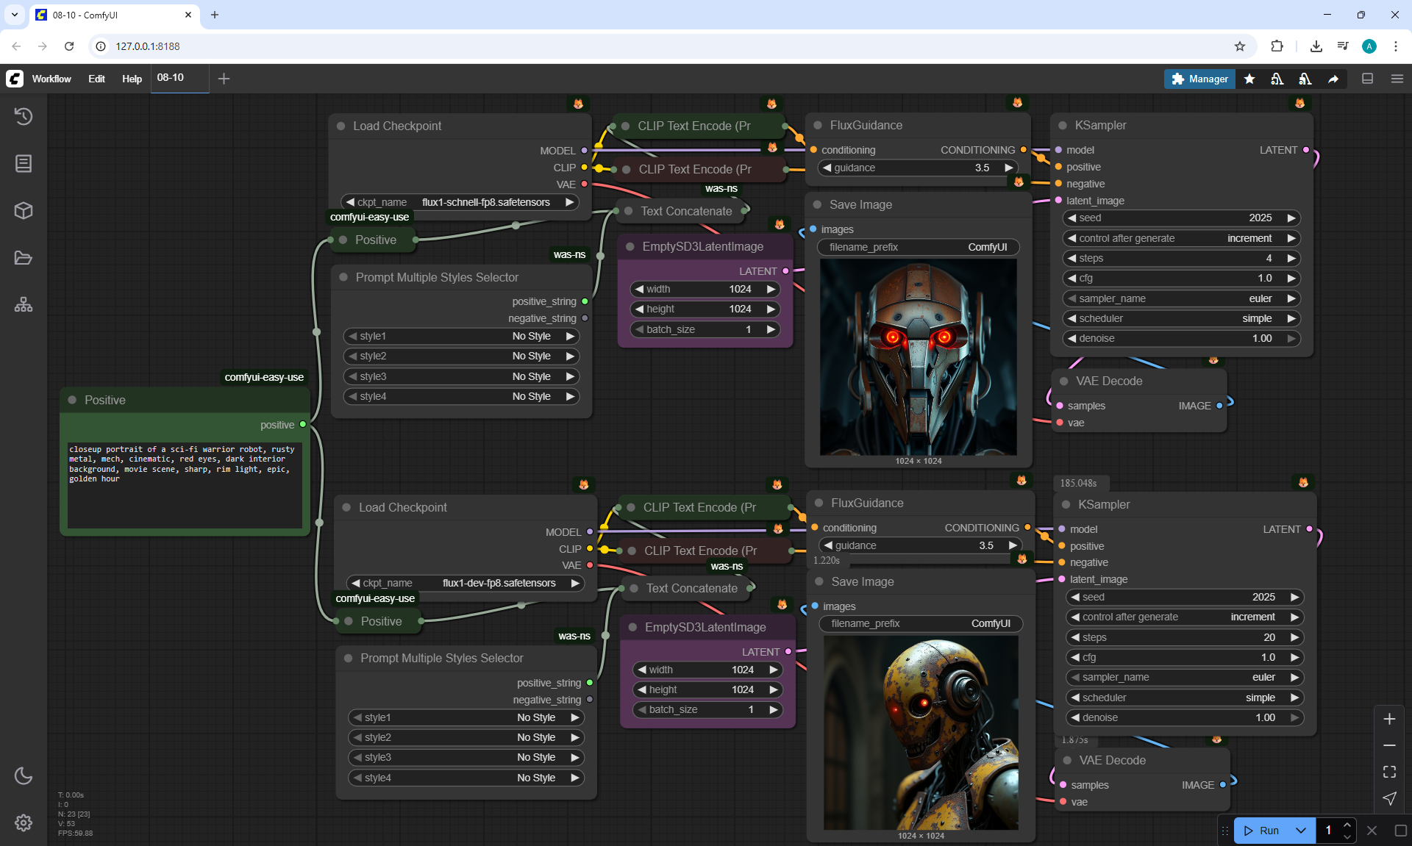This screenshot has height=846, width=1412.
Task: Open the Workflow menu
Action: click(51, 79)
